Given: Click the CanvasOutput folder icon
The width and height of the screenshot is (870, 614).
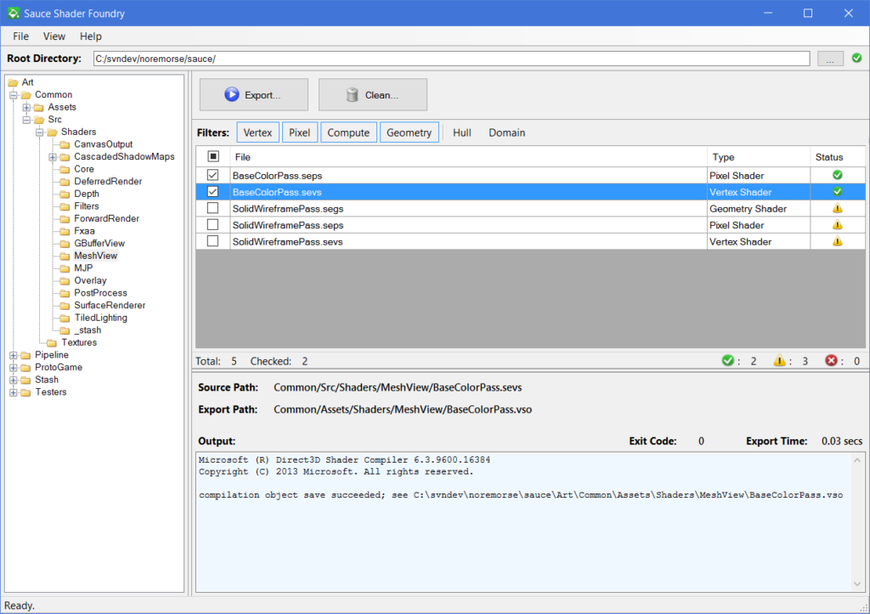Looking at the screenshot, I should pyautogui.click(x=65, y=144).
